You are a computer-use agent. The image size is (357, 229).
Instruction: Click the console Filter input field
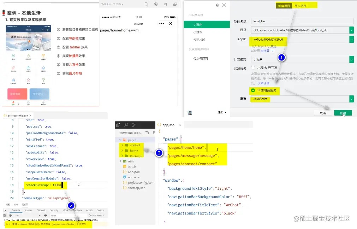point(68,215)
